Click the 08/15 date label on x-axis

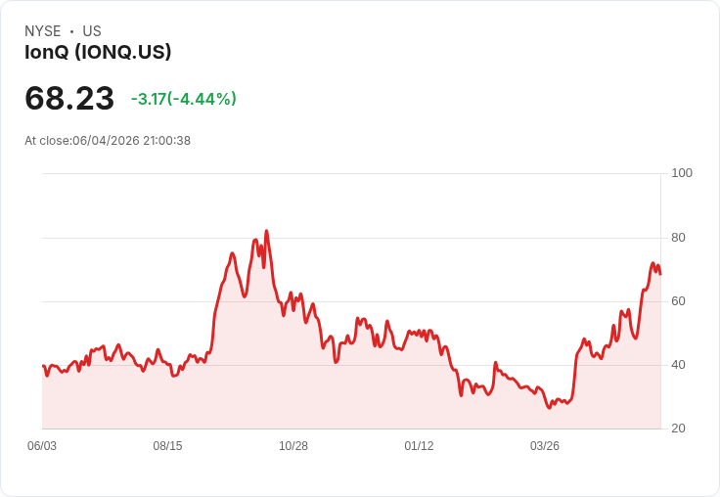click(x=167, y=446)
